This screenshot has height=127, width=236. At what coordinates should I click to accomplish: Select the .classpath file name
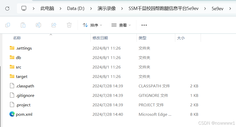pos(25,86)
